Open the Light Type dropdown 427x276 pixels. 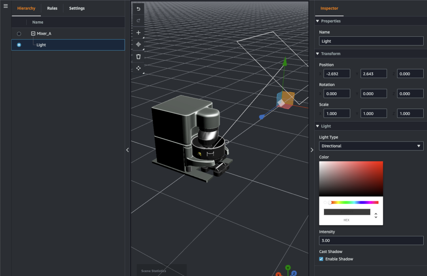371,146
